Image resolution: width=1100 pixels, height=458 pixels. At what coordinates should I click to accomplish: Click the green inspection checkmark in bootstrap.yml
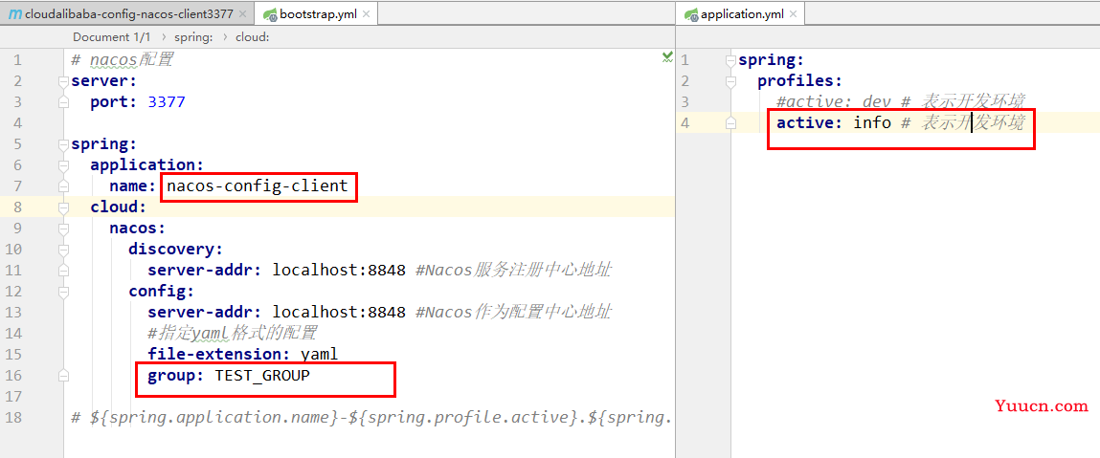(667, 58)
